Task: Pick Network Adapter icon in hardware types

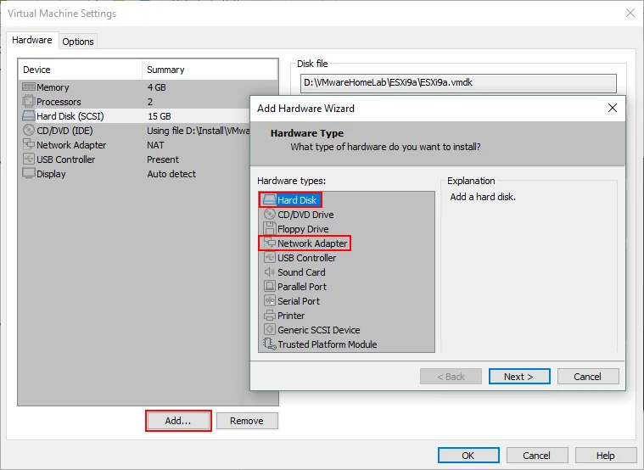Action: [x=270, y=243]
